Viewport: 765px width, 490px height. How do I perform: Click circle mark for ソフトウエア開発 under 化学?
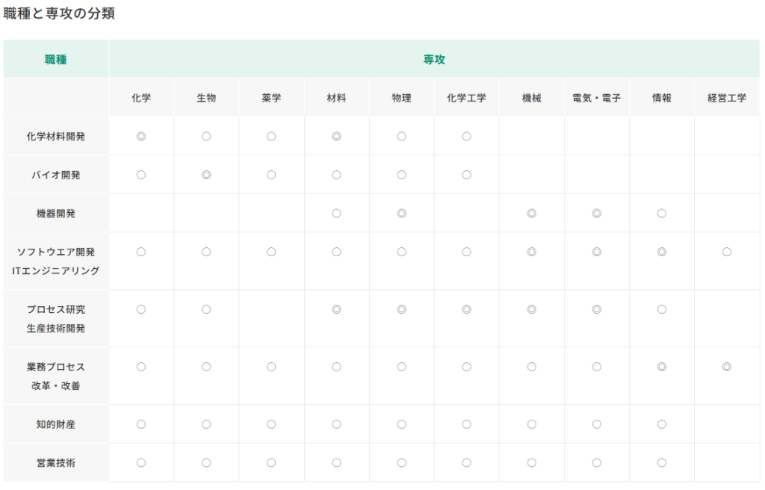(141, 252)
